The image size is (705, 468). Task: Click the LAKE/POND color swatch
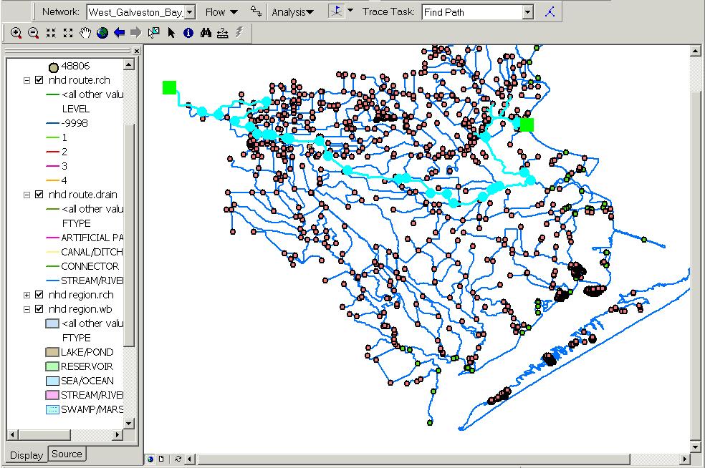pyautogui.click(x=52, y=352)
